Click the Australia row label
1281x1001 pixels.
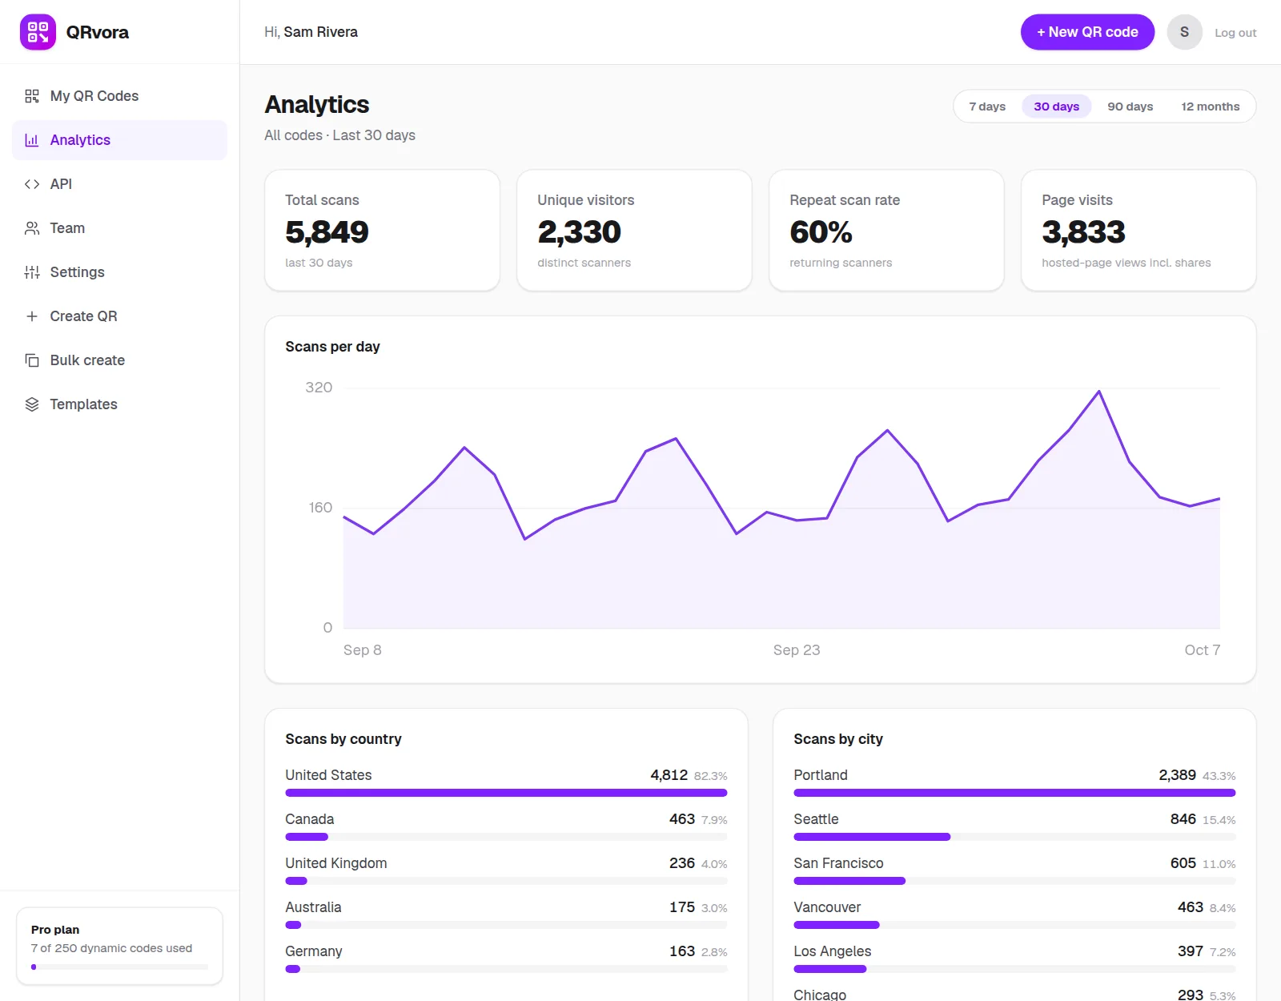click(313, 907)
